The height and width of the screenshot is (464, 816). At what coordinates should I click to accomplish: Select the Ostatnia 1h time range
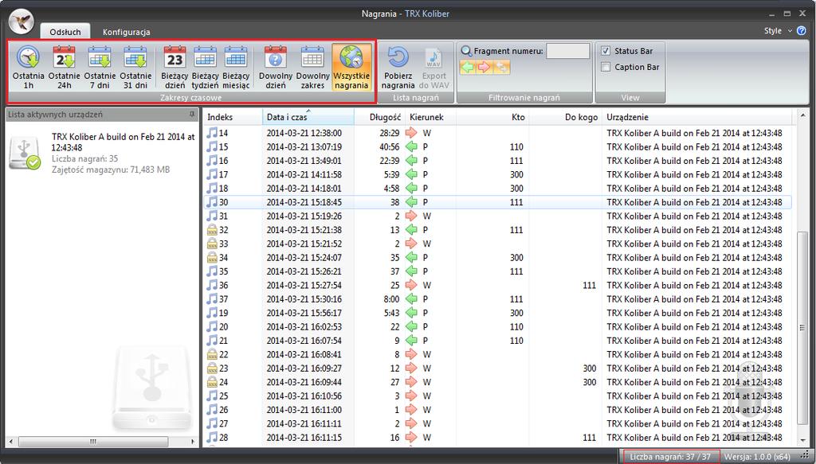coord(28,68)
